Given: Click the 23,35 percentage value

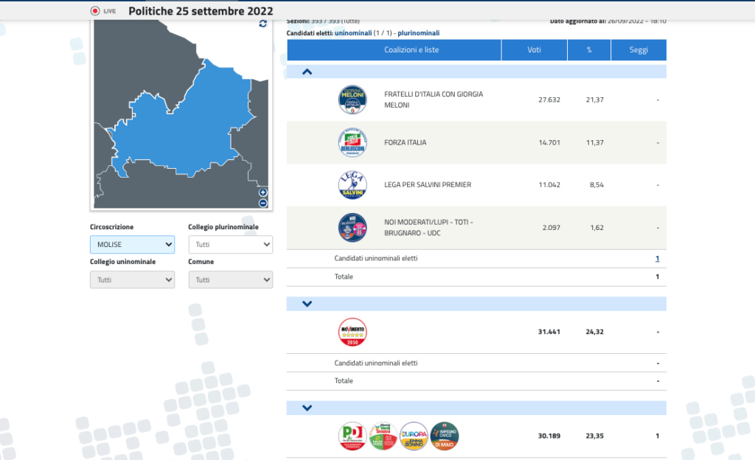Looking at the screenshot, I should tap(595, 436).
